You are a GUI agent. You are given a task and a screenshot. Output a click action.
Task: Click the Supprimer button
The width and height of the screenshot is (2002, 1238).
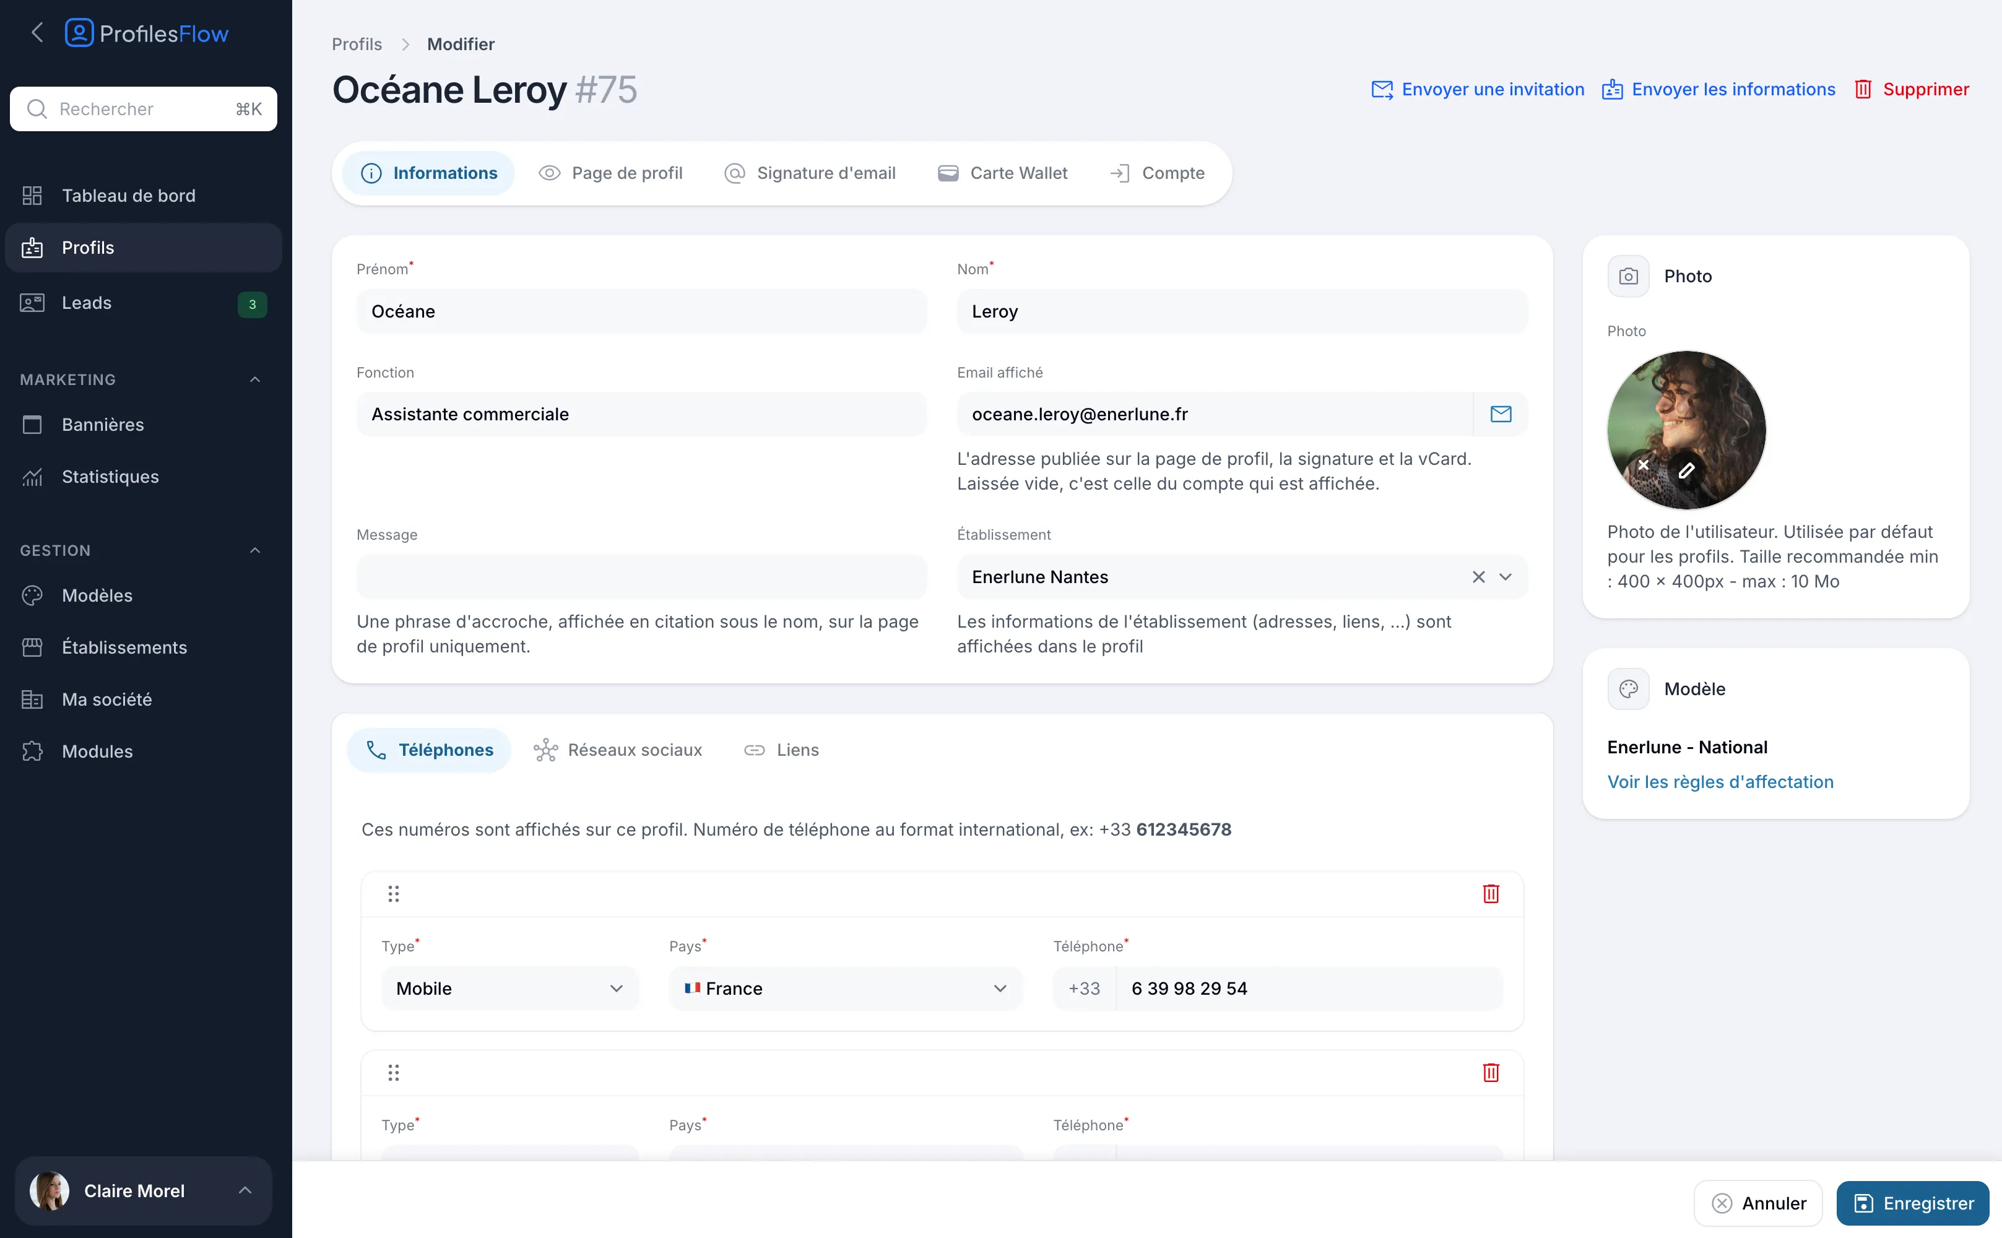[x=1911, y=89]
